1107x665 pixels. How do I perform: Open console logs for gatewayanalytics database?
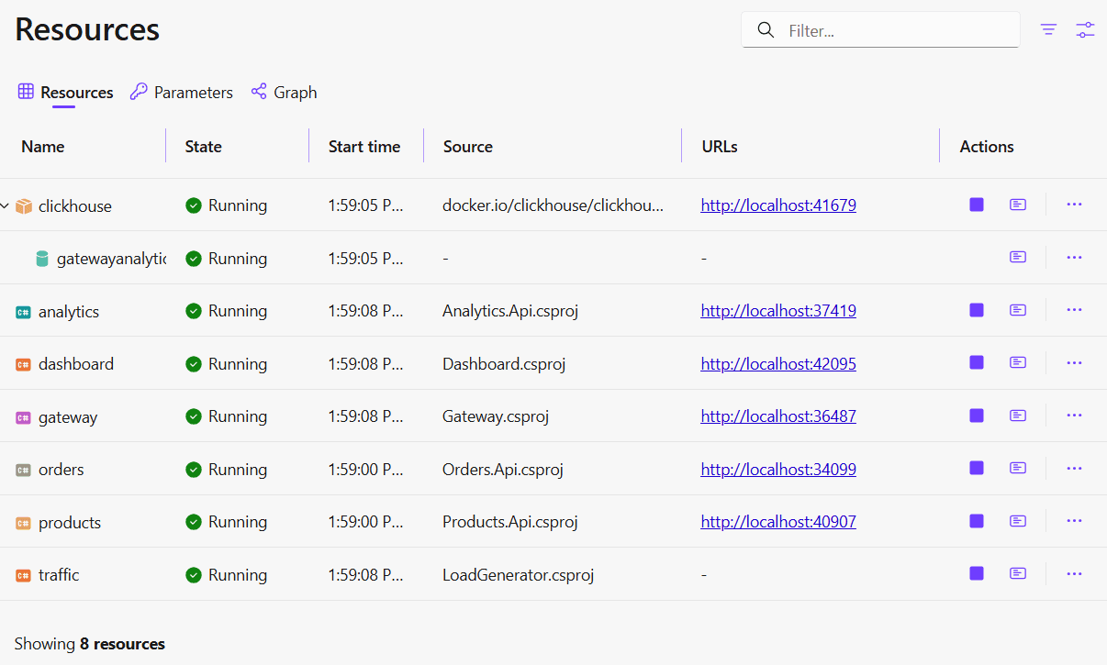coord(1018,257)
